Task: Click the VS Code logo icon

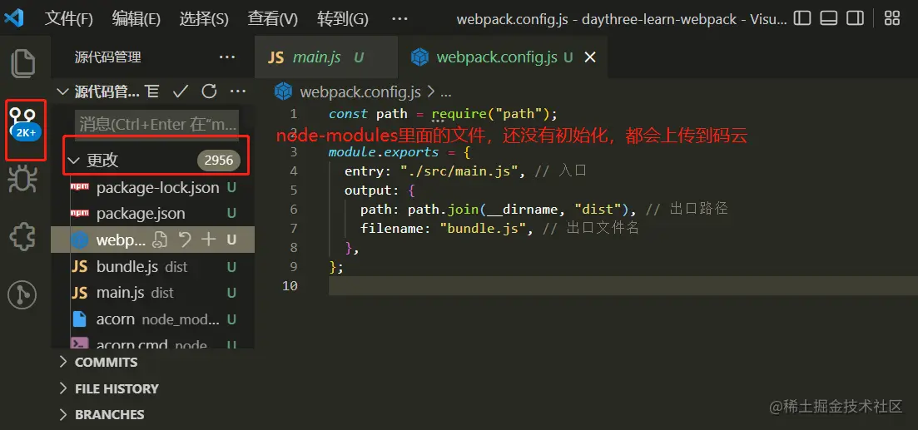Action: (13, 18)
